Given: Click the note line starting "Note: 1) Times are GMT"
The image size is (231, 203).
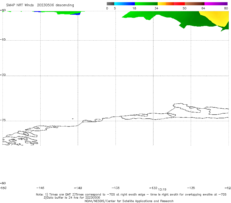Looking at the screenshot, I should tap(131, 195).
